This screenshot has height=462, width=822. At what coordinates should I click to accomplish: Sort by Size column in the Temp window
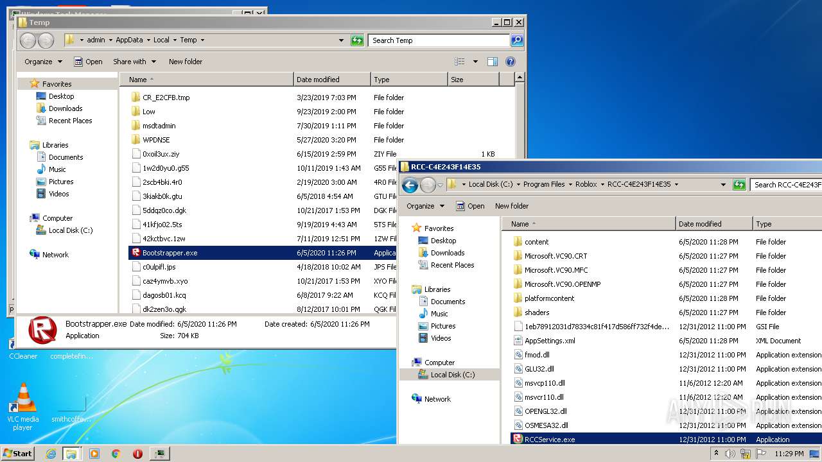473,80
